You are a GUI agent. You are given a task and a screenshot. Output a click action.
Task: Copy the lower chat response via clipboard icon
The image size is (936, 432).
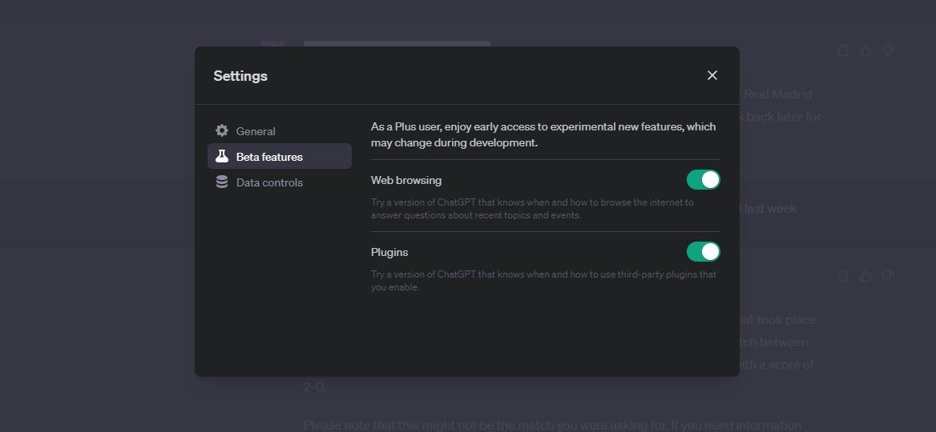pos(842,276)
